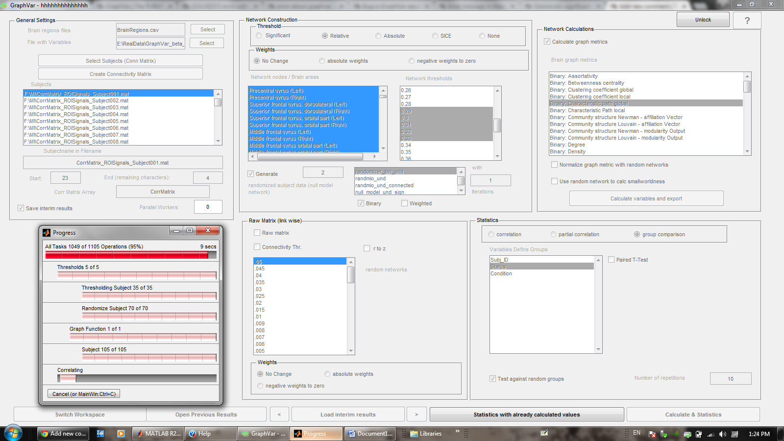Select the Absolute threshold option
Viewport: 784px width, 441px height.
(x=378, y=36)
